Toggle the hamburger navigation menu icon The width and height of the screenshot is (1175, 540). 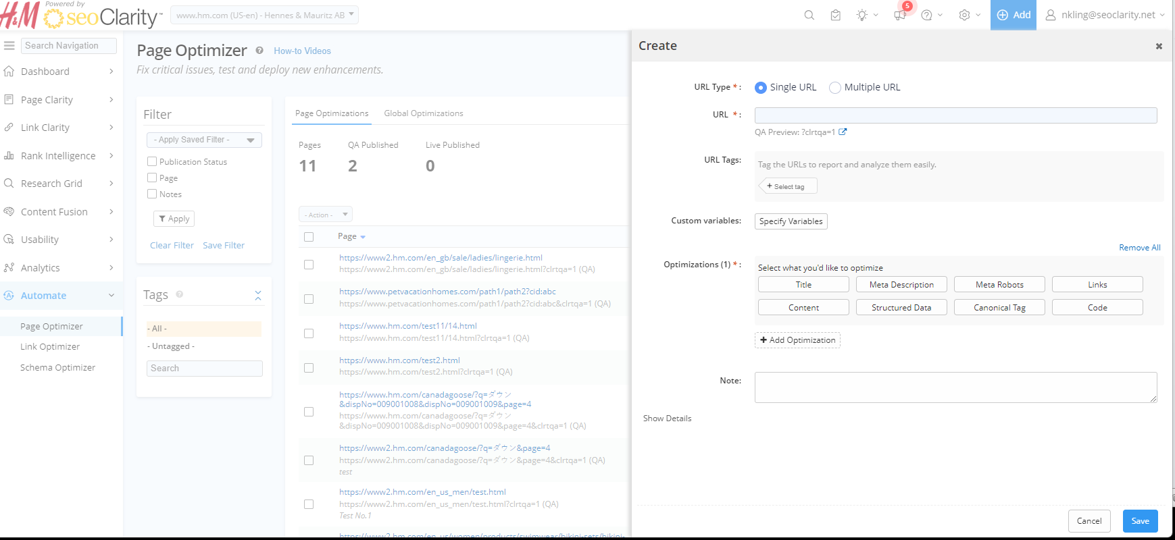pos(9,46)
